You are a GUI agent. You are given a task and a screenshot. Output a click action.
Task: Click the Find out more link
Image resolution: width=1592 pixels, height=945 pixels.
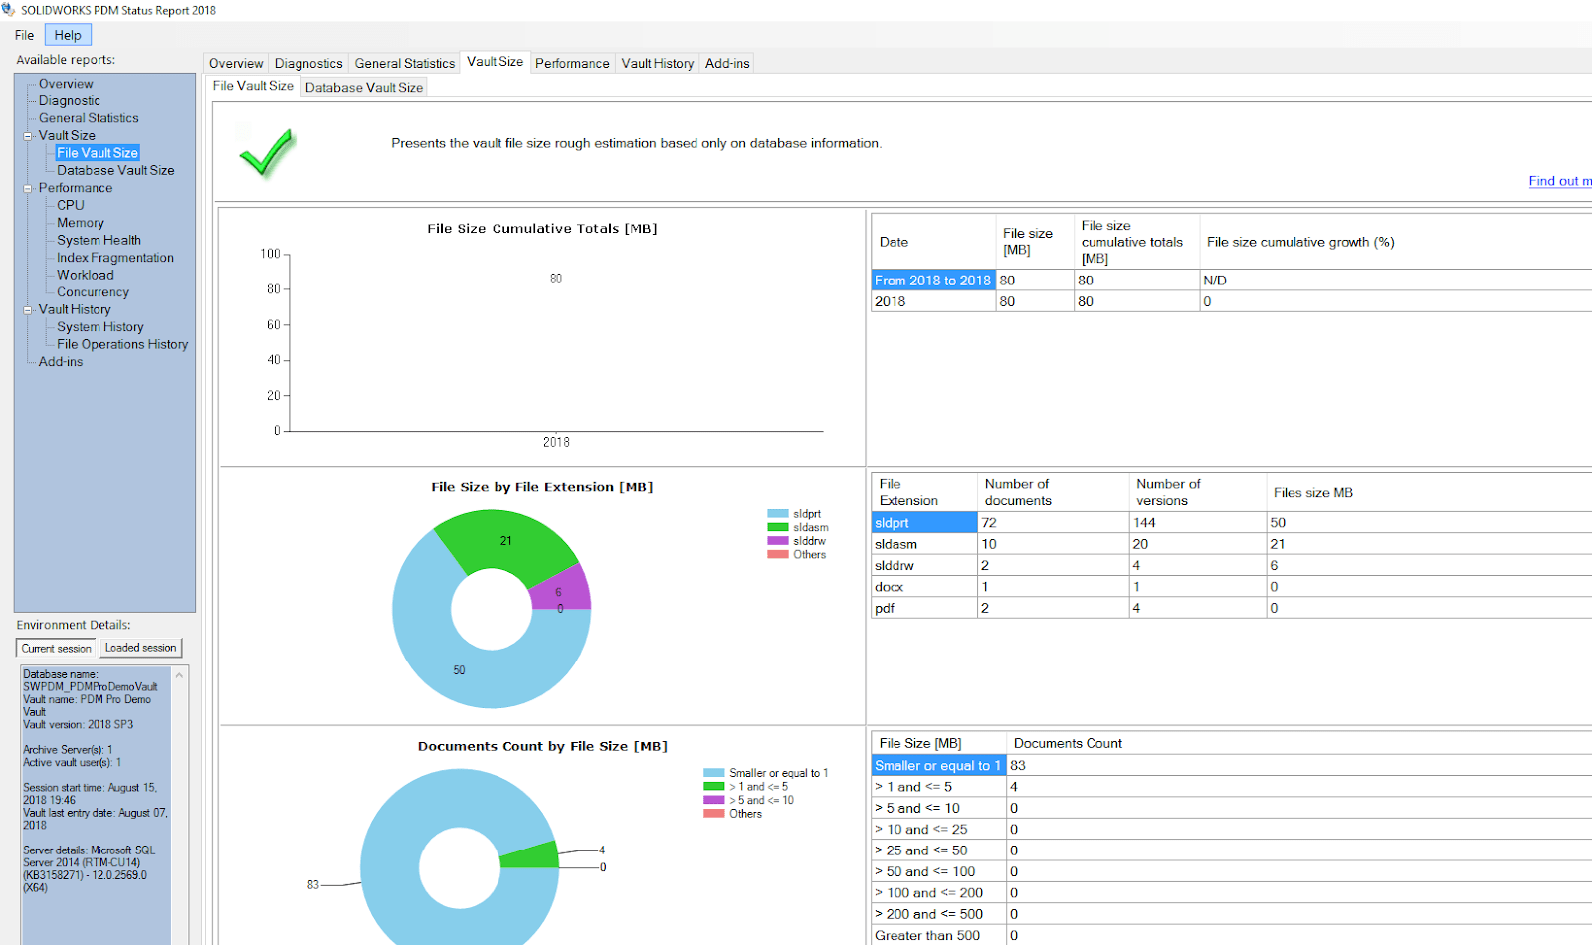click(1559, 181)
